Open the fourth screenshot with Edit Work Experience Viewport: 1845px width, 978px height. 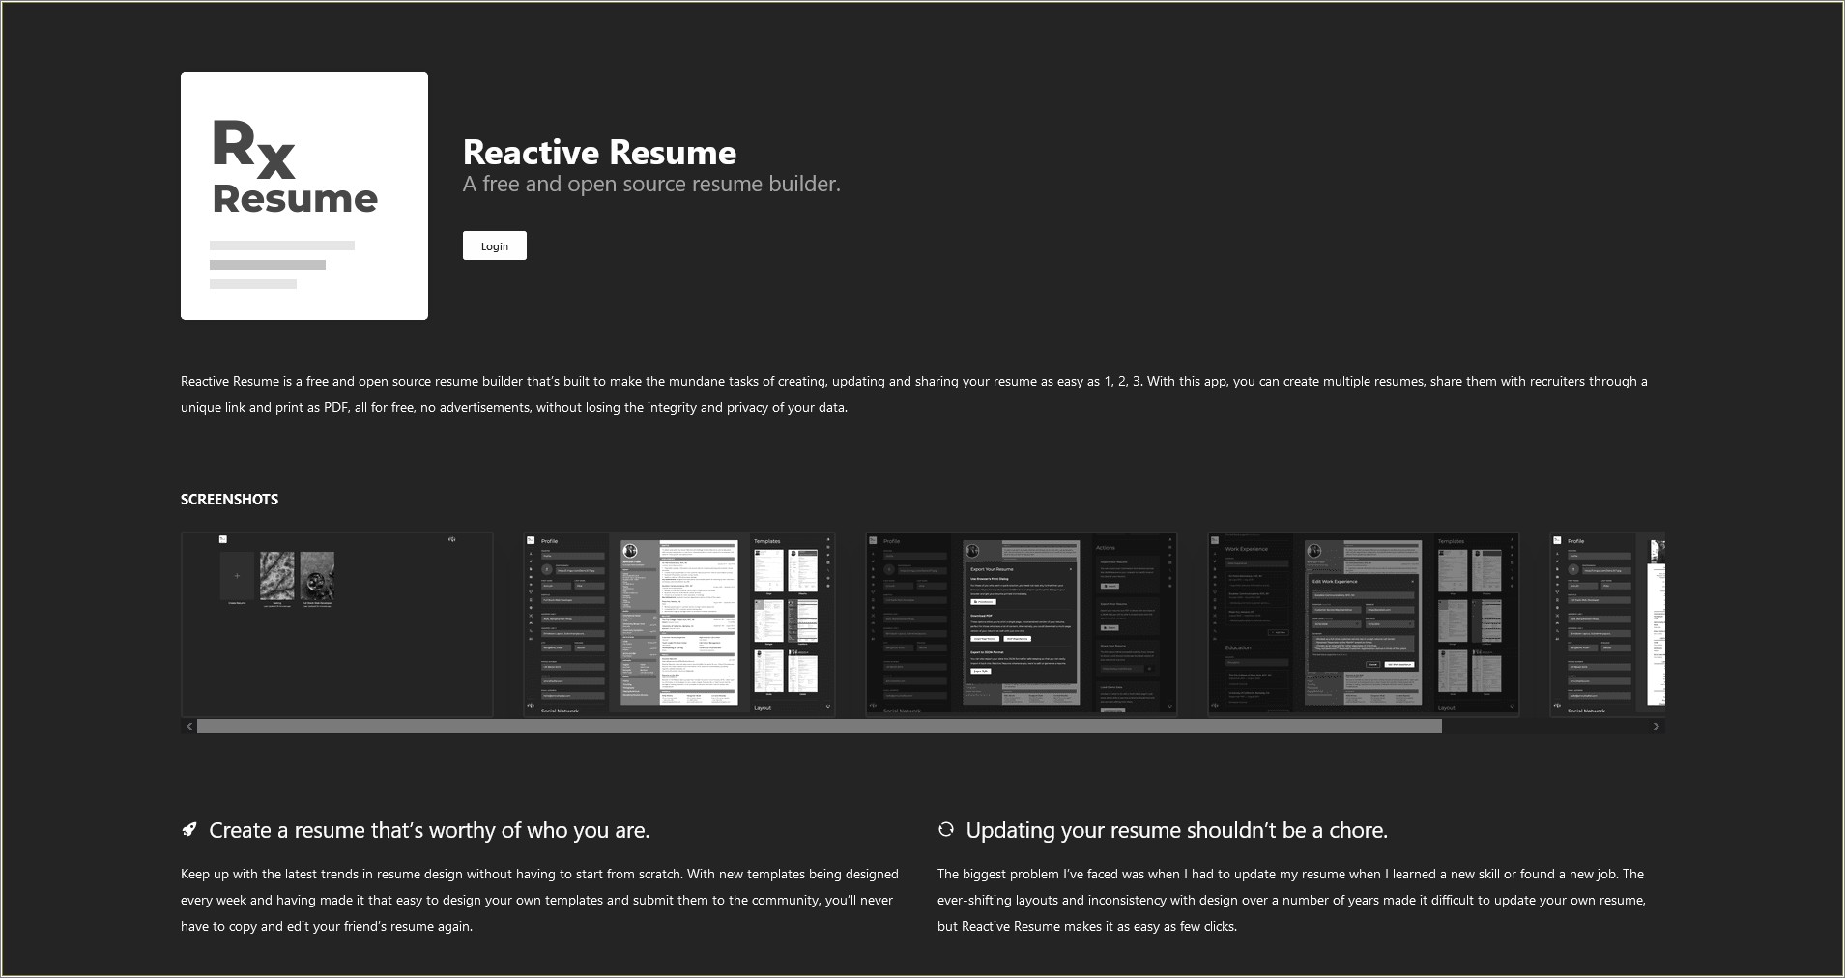1364,624
